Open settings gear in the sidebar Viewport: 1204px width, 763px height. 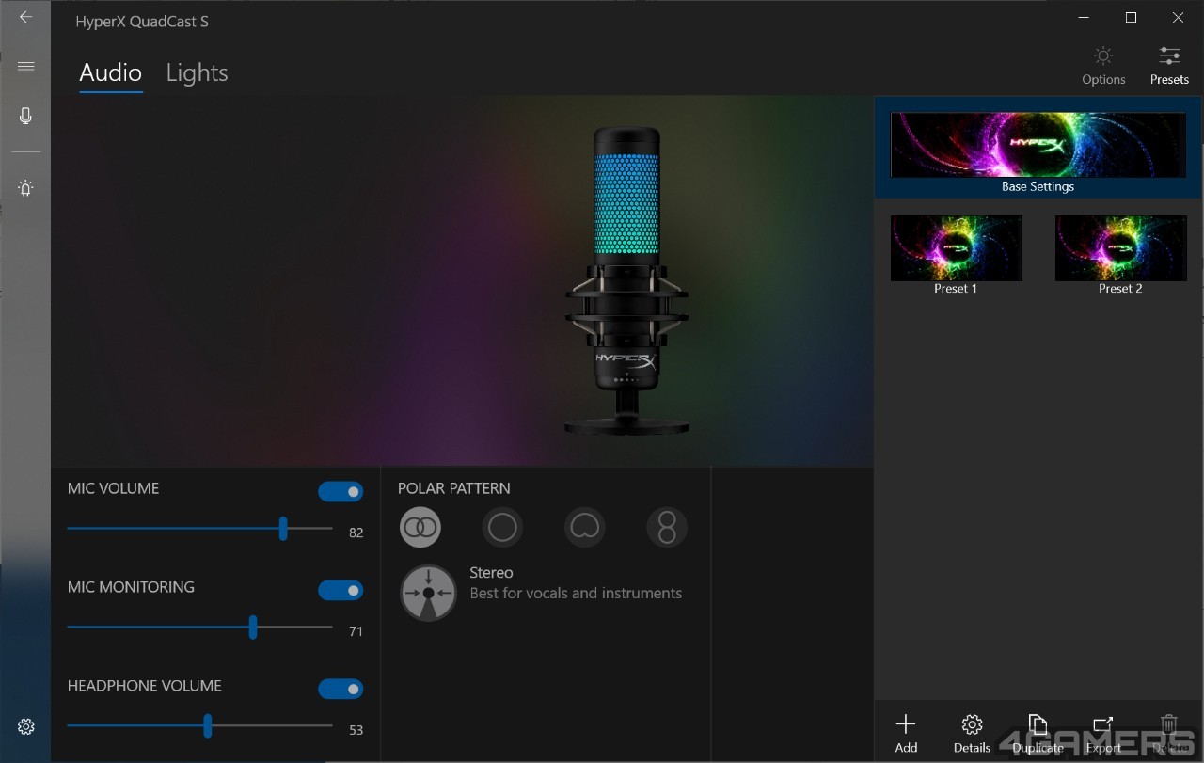pyautogui.click(x=25, y=726)
